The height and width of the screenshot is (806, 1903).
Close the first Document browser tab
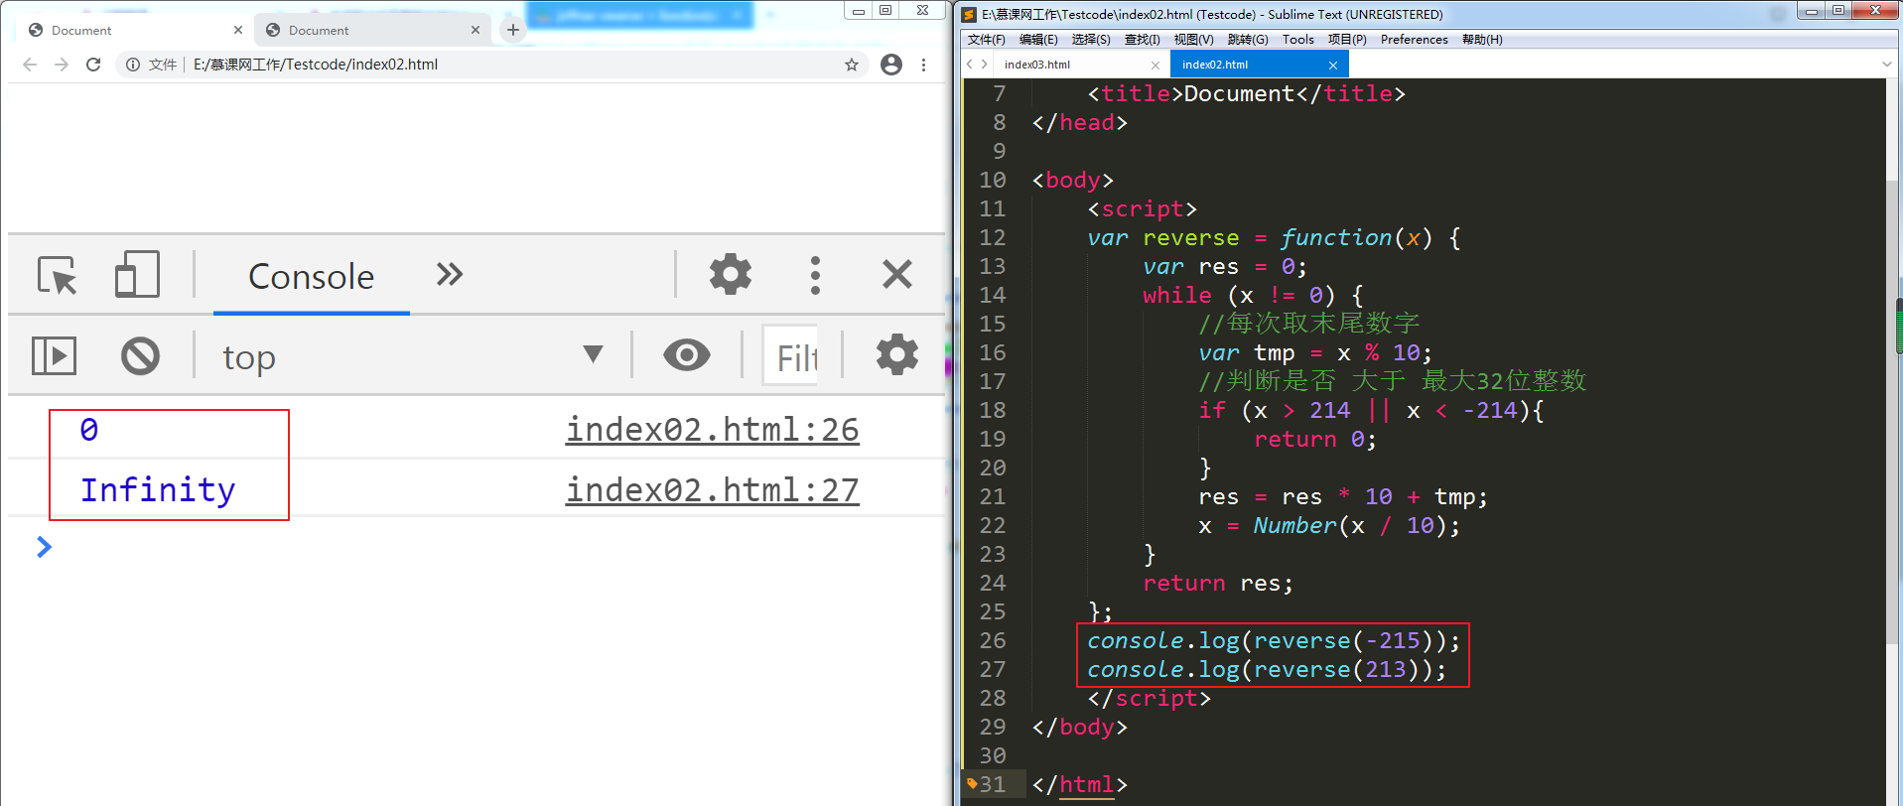click(238, 30)
